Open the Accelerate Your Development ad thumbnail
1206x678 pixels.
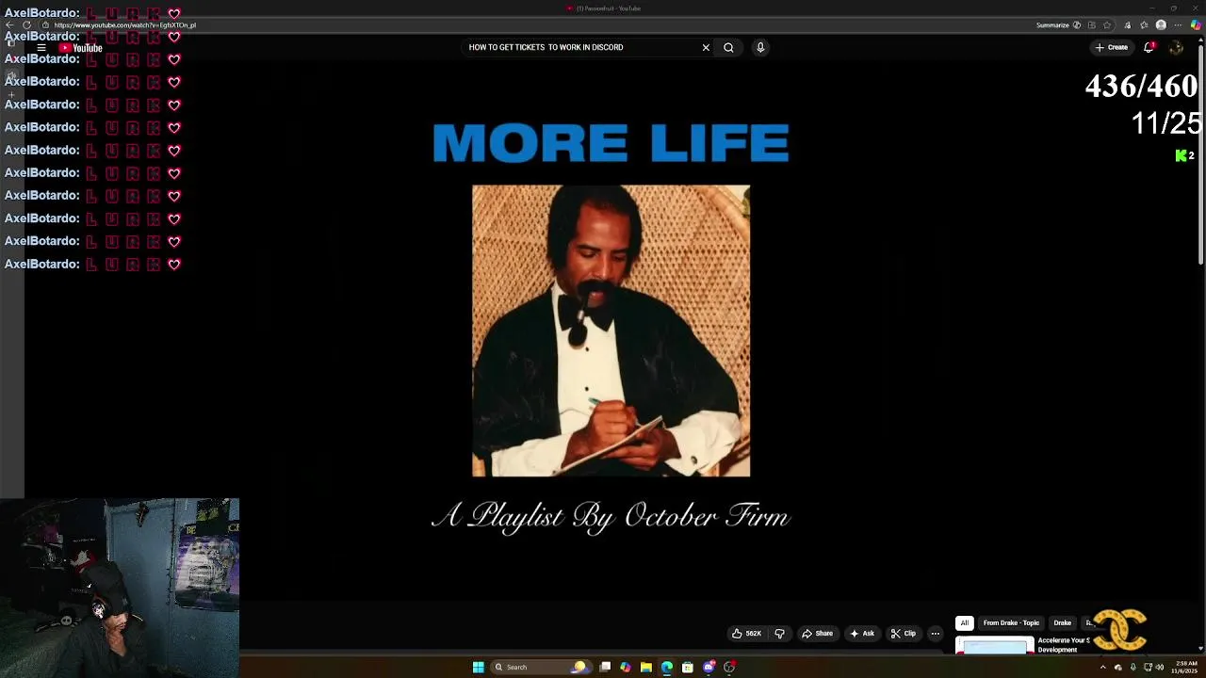pos(995,646)
